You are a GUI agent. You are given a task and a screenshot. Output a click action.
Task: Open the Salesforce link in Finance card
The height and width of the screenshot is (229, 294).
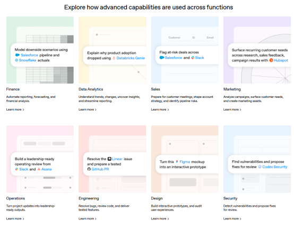29,55
